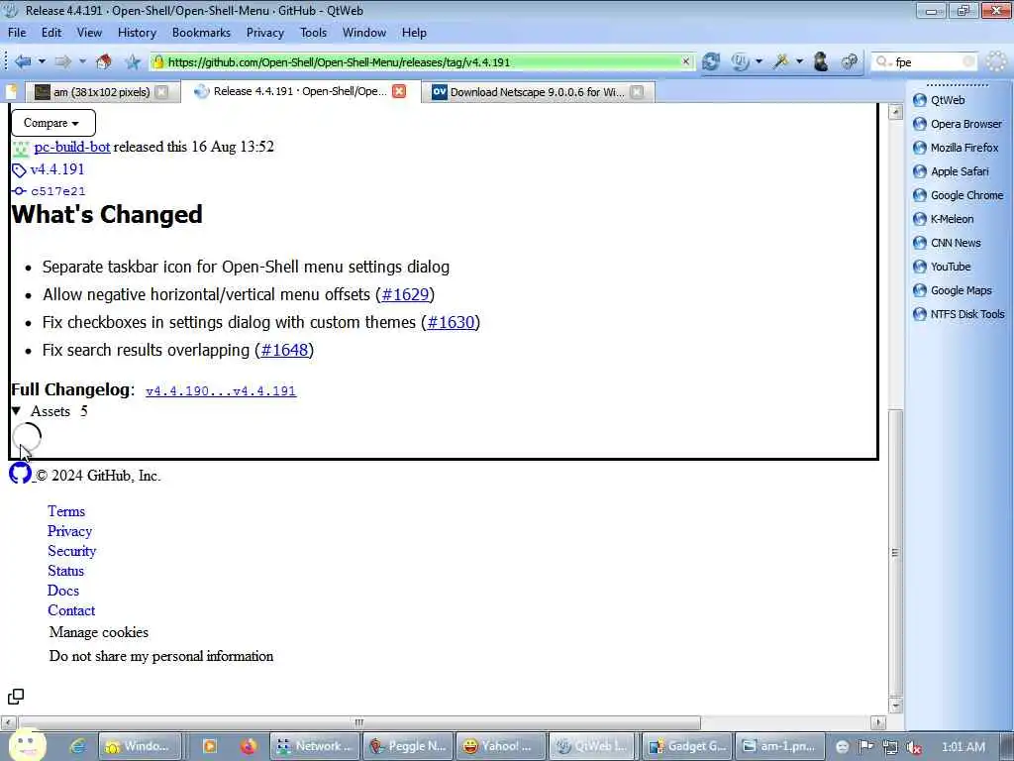Open the YouTube bookmark in sidebar
1014x761 pixels.
[x=942, y=267]
